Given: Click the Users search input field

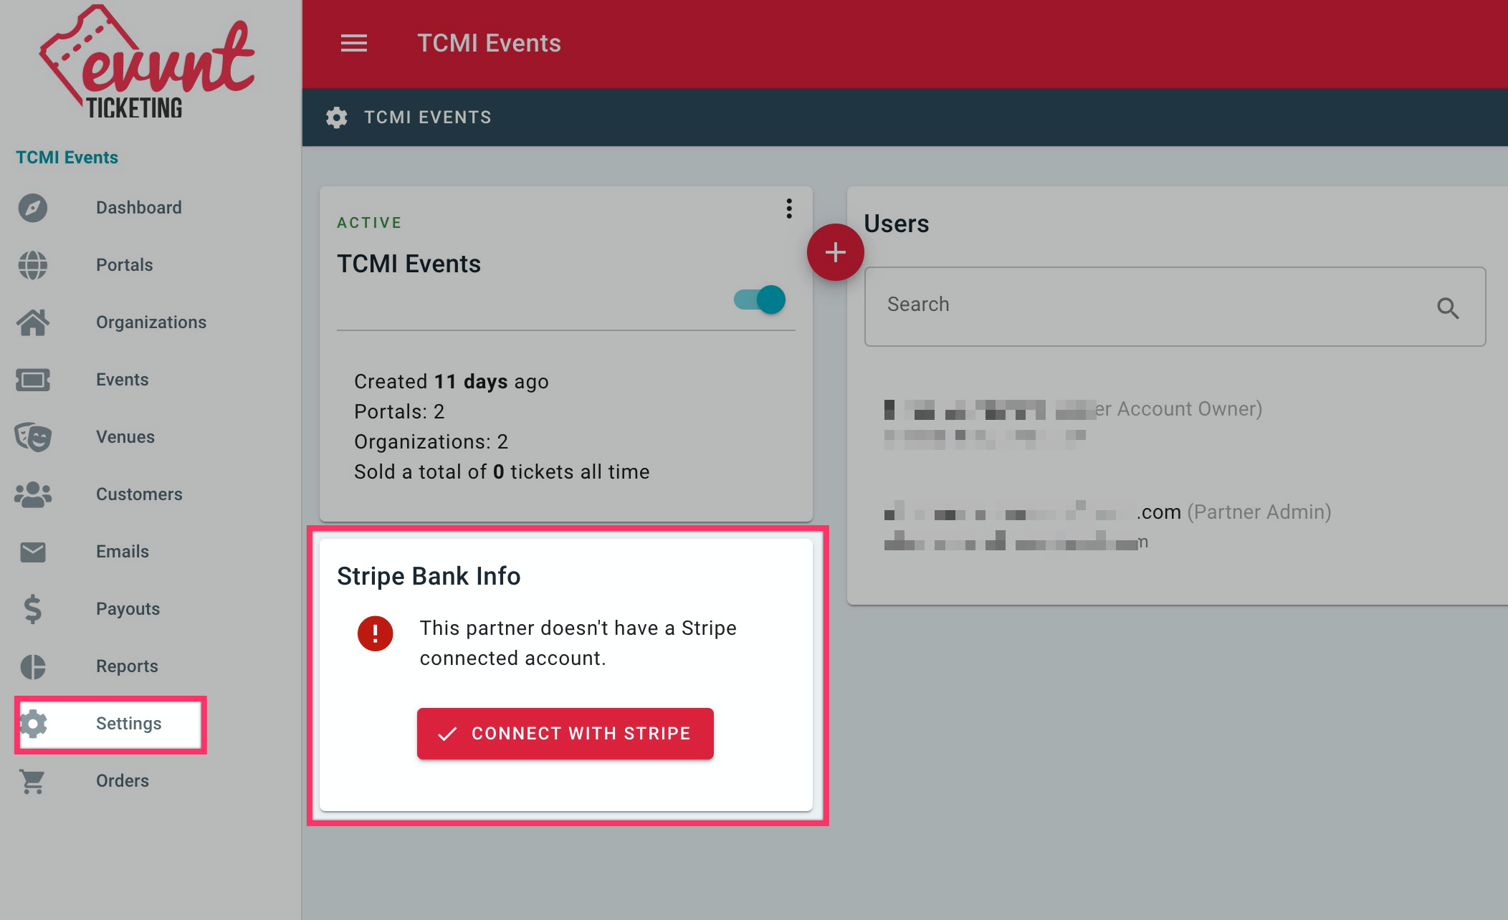Looking at the screenshot, I should pos(1147,305).
